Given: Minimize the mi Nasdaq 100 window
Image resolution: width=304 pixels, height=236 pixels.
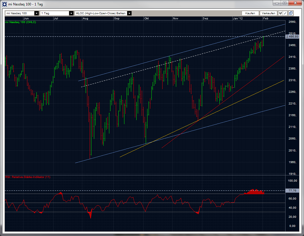Looking at the screenshot, I should point(277,3).
